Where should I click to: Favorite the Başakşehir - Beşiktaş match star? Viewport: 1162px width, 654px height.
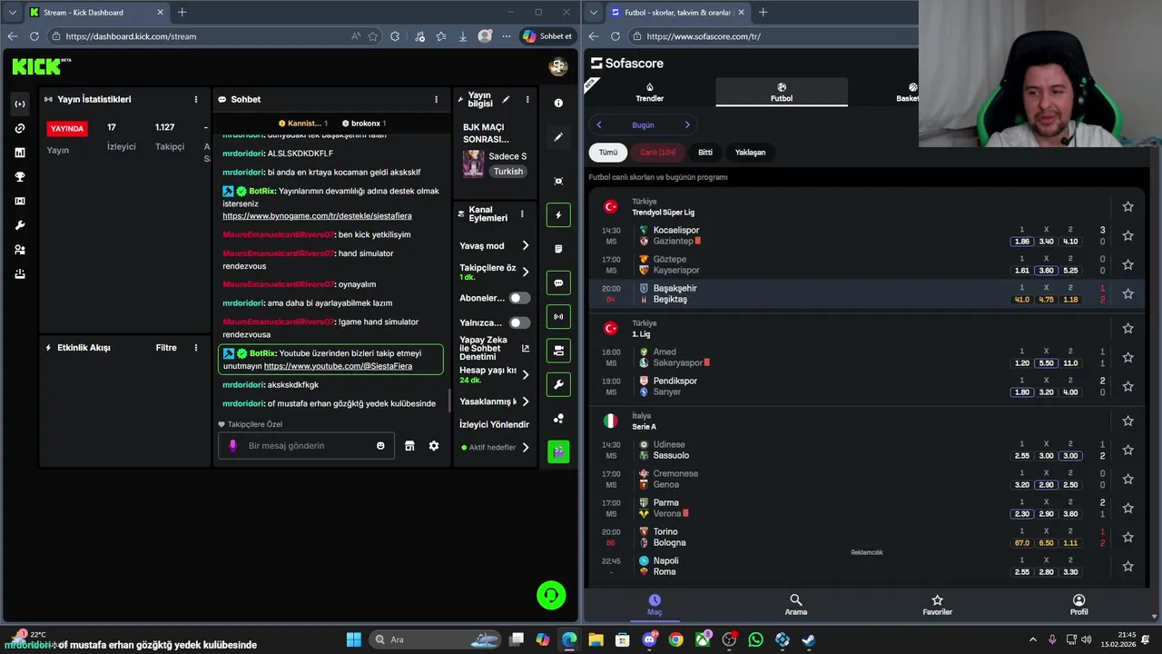click(x=1128, y=293)
